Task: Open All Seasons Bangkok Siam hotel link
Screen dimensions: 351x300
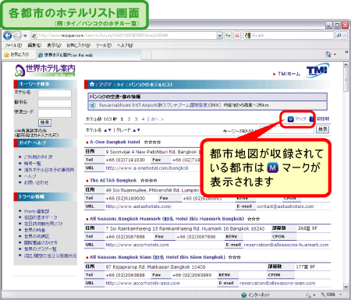Action: point(158,257)
